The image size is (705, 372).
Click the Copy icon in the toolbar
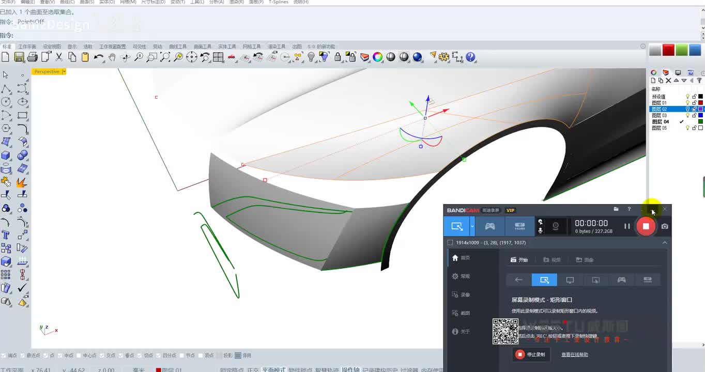(x=72, y=57)
